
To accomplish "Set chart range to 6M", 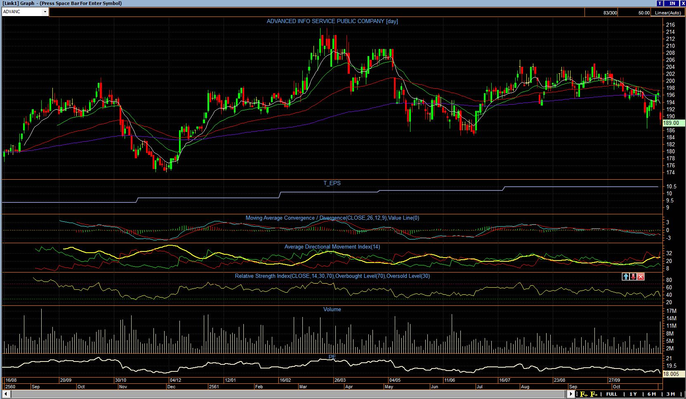I will click(x=651, y=394).
